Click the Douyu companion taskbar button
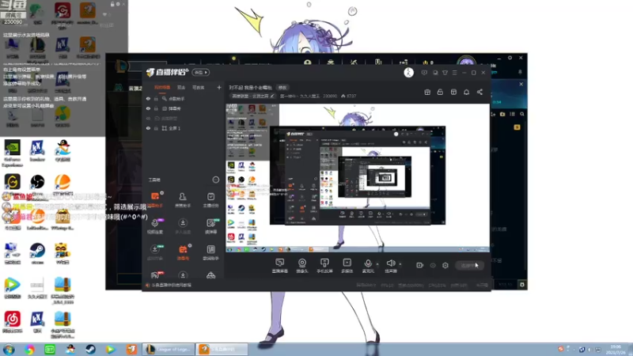The width and height of the screenshot is (633, 356). click(222, 349)
